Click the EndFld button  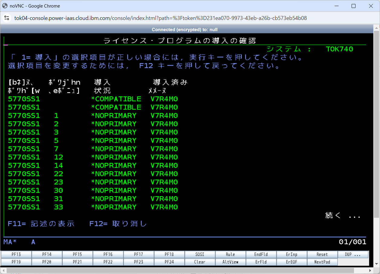(x=261, y=254)
